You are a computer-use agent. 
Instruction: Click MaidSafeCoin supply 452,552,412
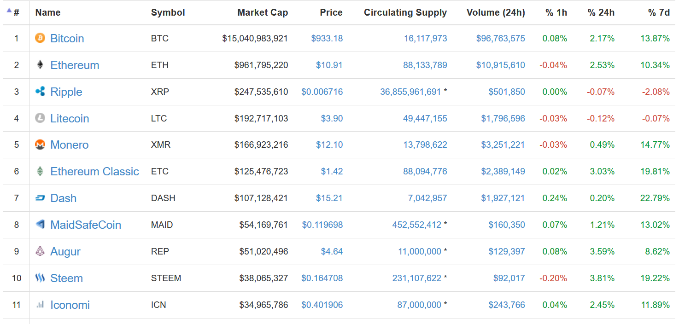pyautogui.click(x=417, y=225)
